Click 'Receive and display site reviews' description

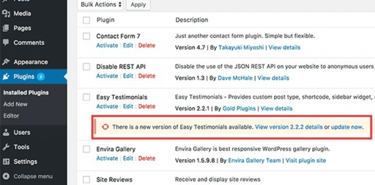coord(218,179)
